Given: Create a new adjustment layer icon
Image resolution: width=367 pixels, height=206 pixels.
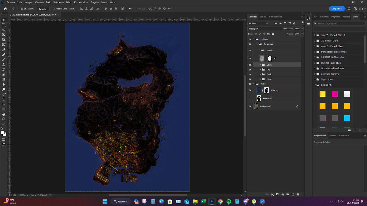Looking at the screenshot, I should (283, 194).
